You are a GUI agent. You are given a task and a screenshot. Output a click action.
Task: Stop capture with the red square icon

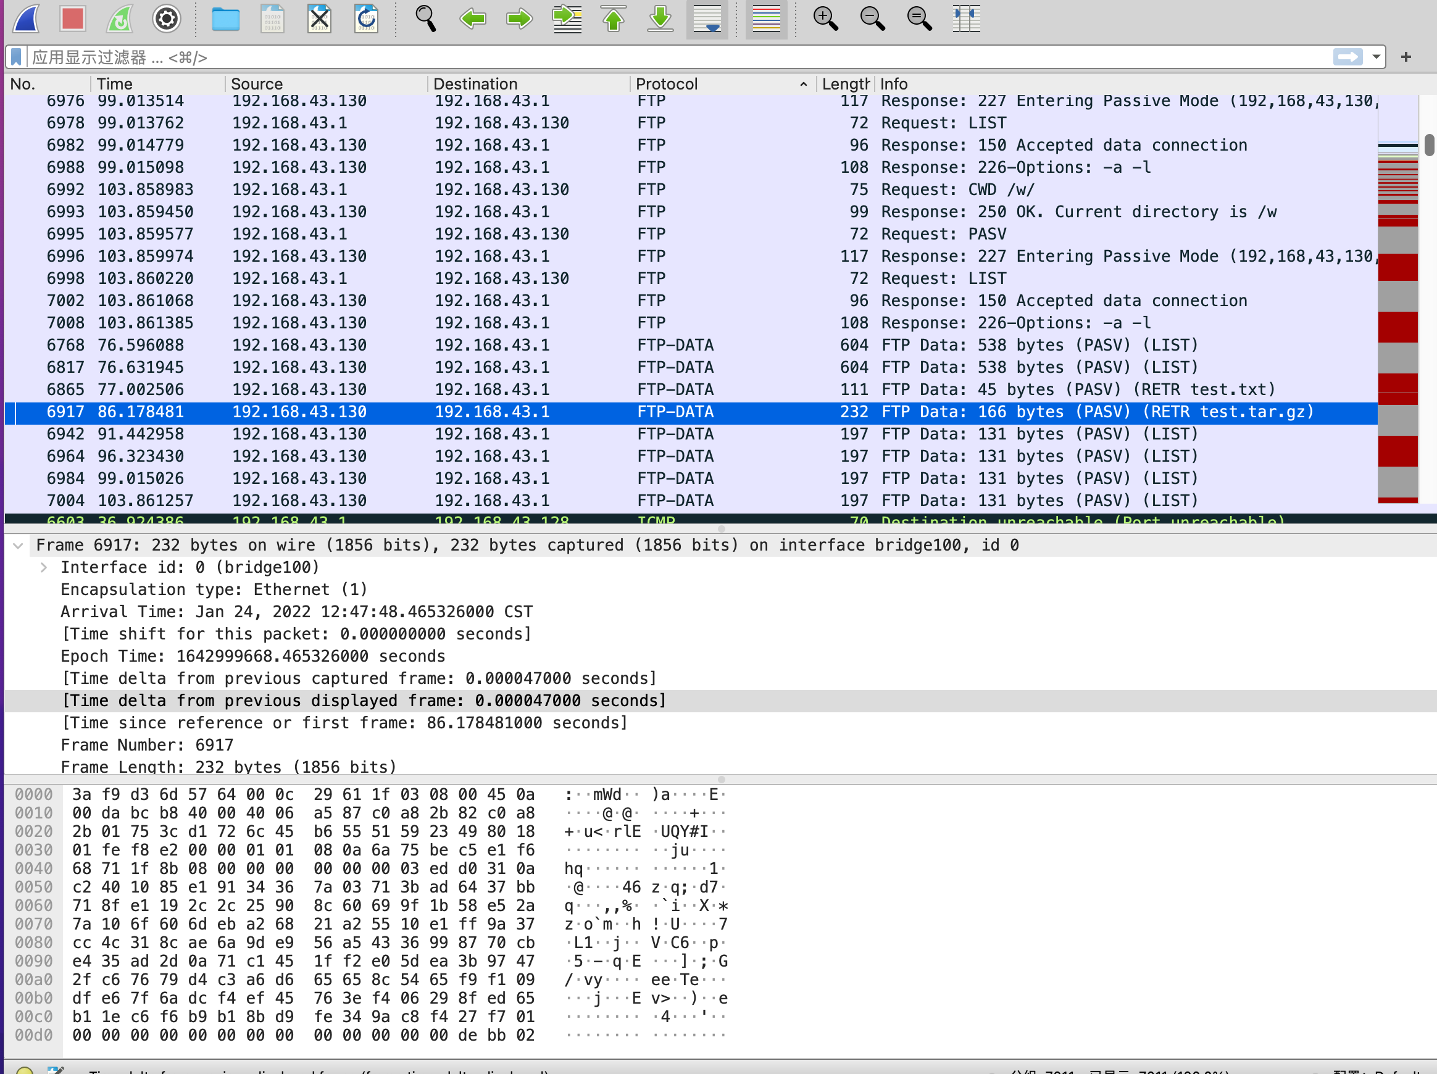[72, 18]
